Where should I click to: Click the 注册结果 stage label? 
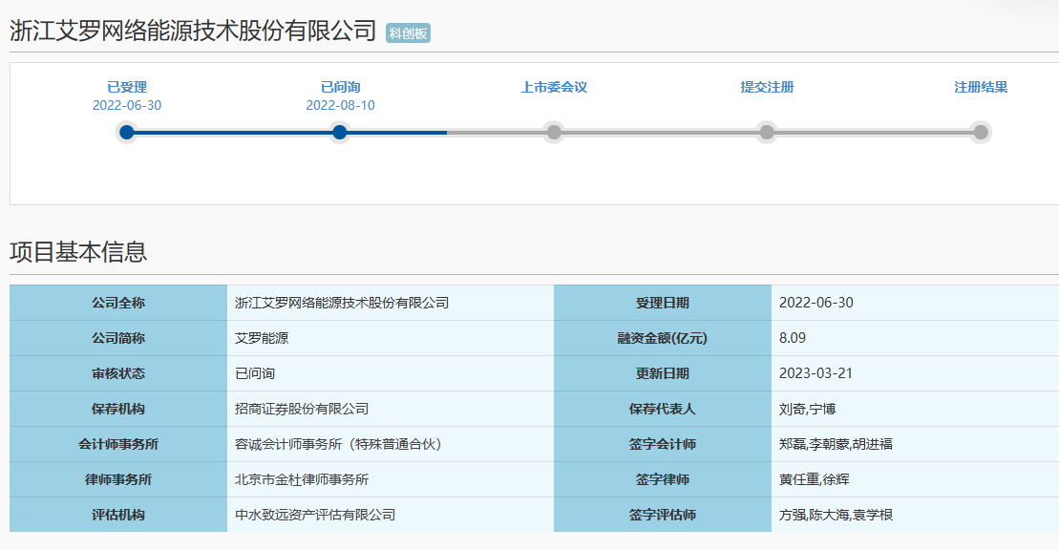click(980, 87)
